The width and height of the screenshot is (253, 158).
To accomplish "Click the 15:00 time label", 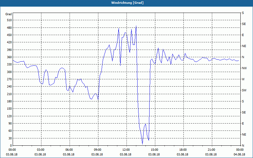I will point(154,150).
